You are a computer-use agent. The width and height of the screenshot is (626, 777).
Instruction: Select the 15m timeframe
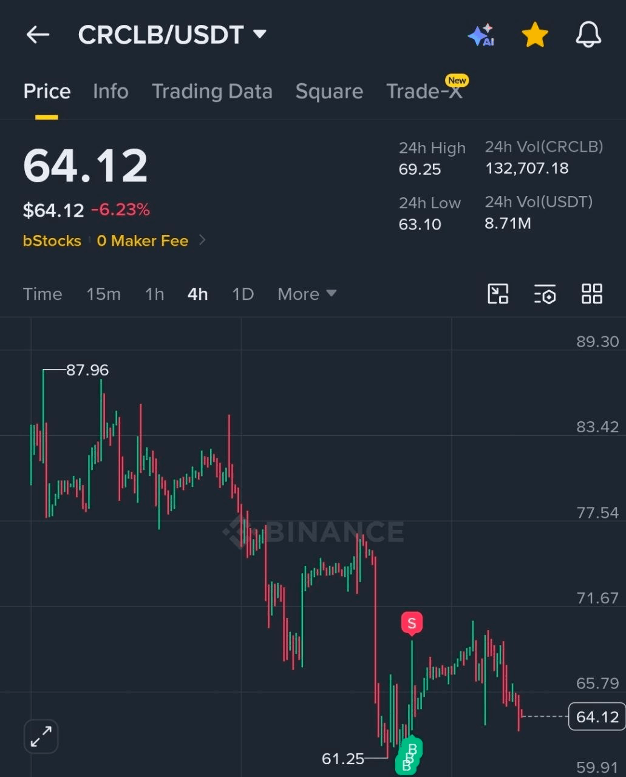point(103,294)
